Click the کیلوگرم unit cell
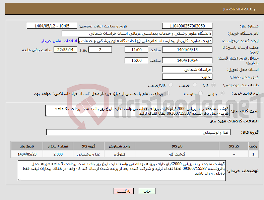 pos(119,154)
